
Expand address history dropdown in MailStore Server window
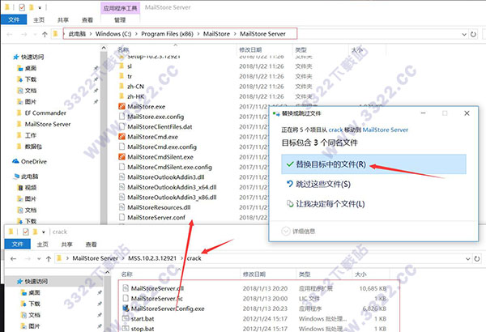tap(464, 34)
